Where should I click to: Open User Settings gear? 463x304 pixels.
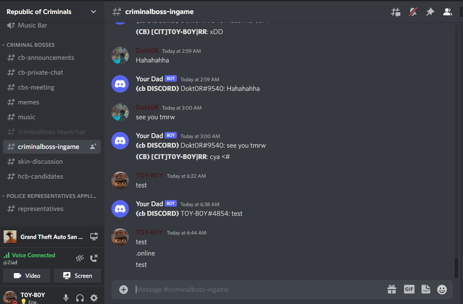[94, 298]
